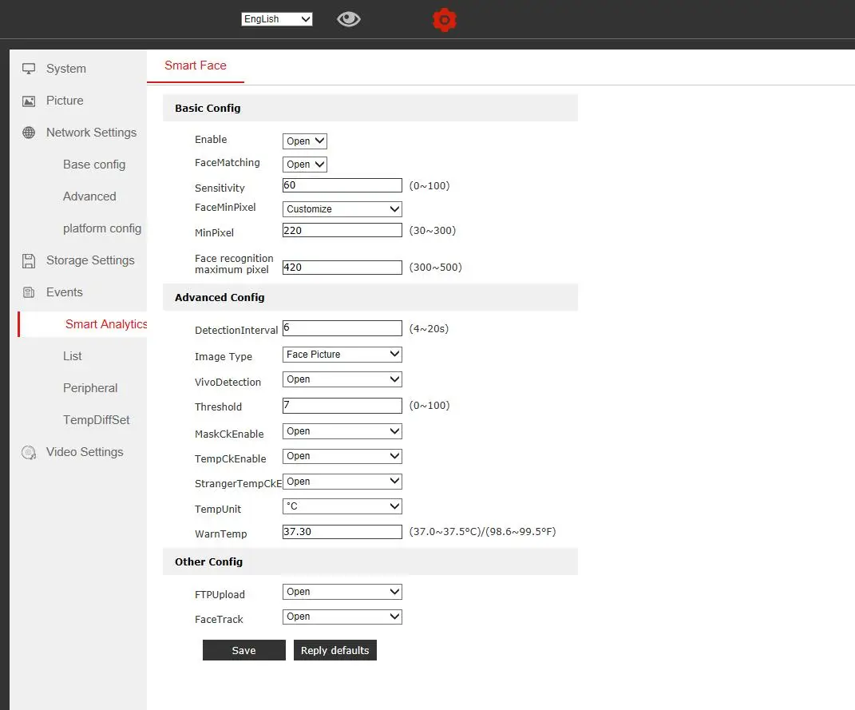
Task: Toggle the FaceMatching Open selector
Action: point(305,165)
